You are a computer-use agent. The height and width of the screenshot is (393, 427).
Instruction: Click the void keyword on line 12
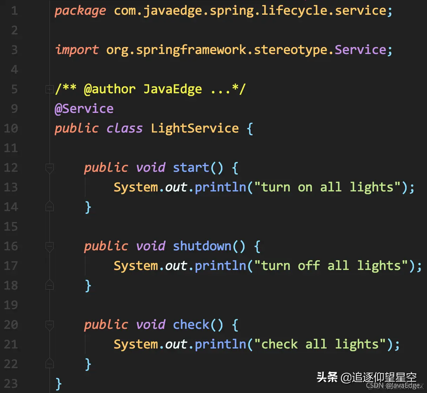(x=151, y=168)
